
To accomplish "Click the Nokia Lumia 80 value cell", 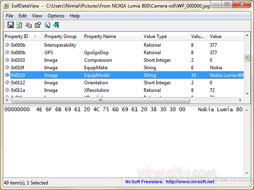I will (x=227, y=75).
